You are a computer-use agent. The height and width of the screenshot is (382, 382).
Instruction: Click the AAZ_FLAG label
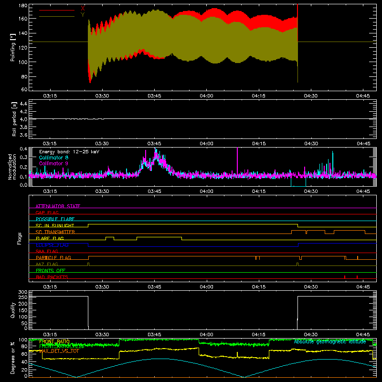click(x=47, y=264)
